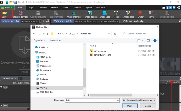Switch to the Efectos tab

coord(54,8)
